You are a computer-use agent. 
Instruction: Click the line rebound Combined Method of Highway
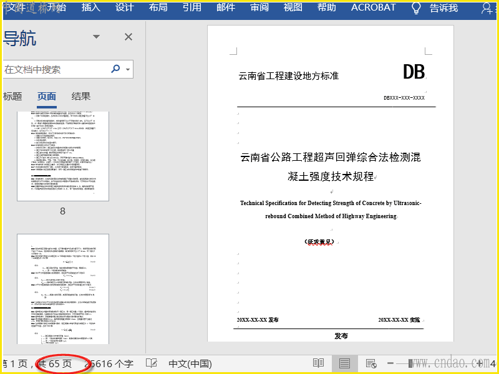pyautogui.click(x=331, y=216)
